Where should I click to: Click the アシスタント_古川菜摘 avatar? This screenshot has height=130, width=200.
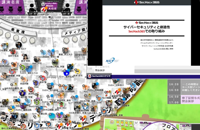(50, 86)
